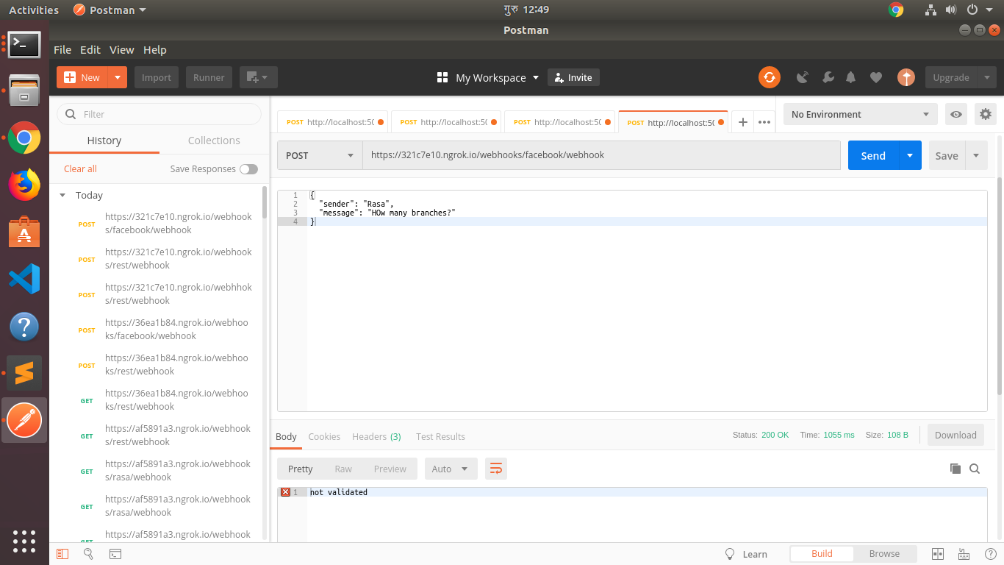Toggle the sidebar panel icon

(x=62, y=553)
